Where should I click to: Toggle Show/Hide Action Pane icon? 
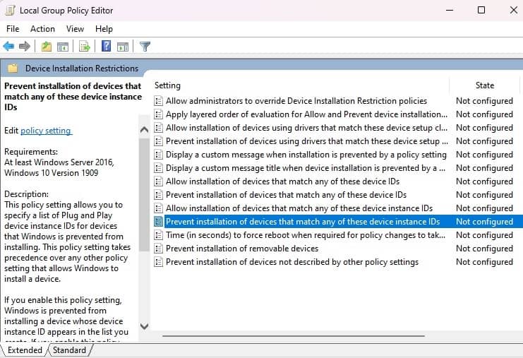coord(123,47)
